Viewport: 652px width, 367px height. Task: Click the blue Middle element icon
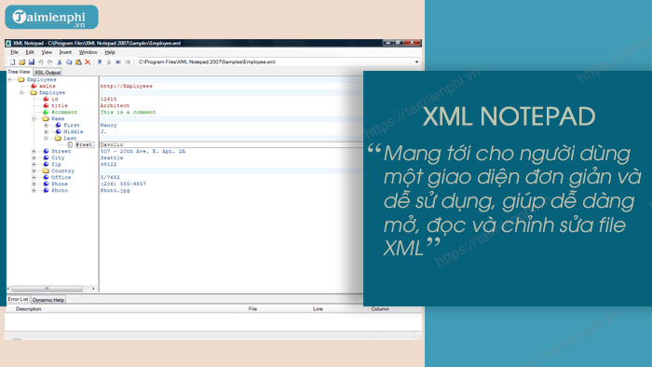tap(58, 131)
